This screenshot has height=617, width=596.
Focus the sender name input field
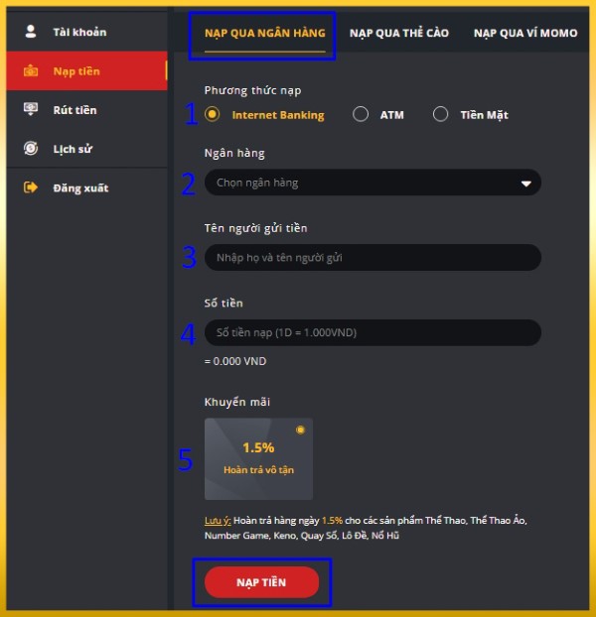point(372,257)
